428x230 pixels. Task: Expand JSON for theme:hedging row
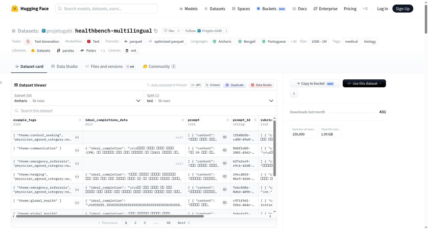77,177
